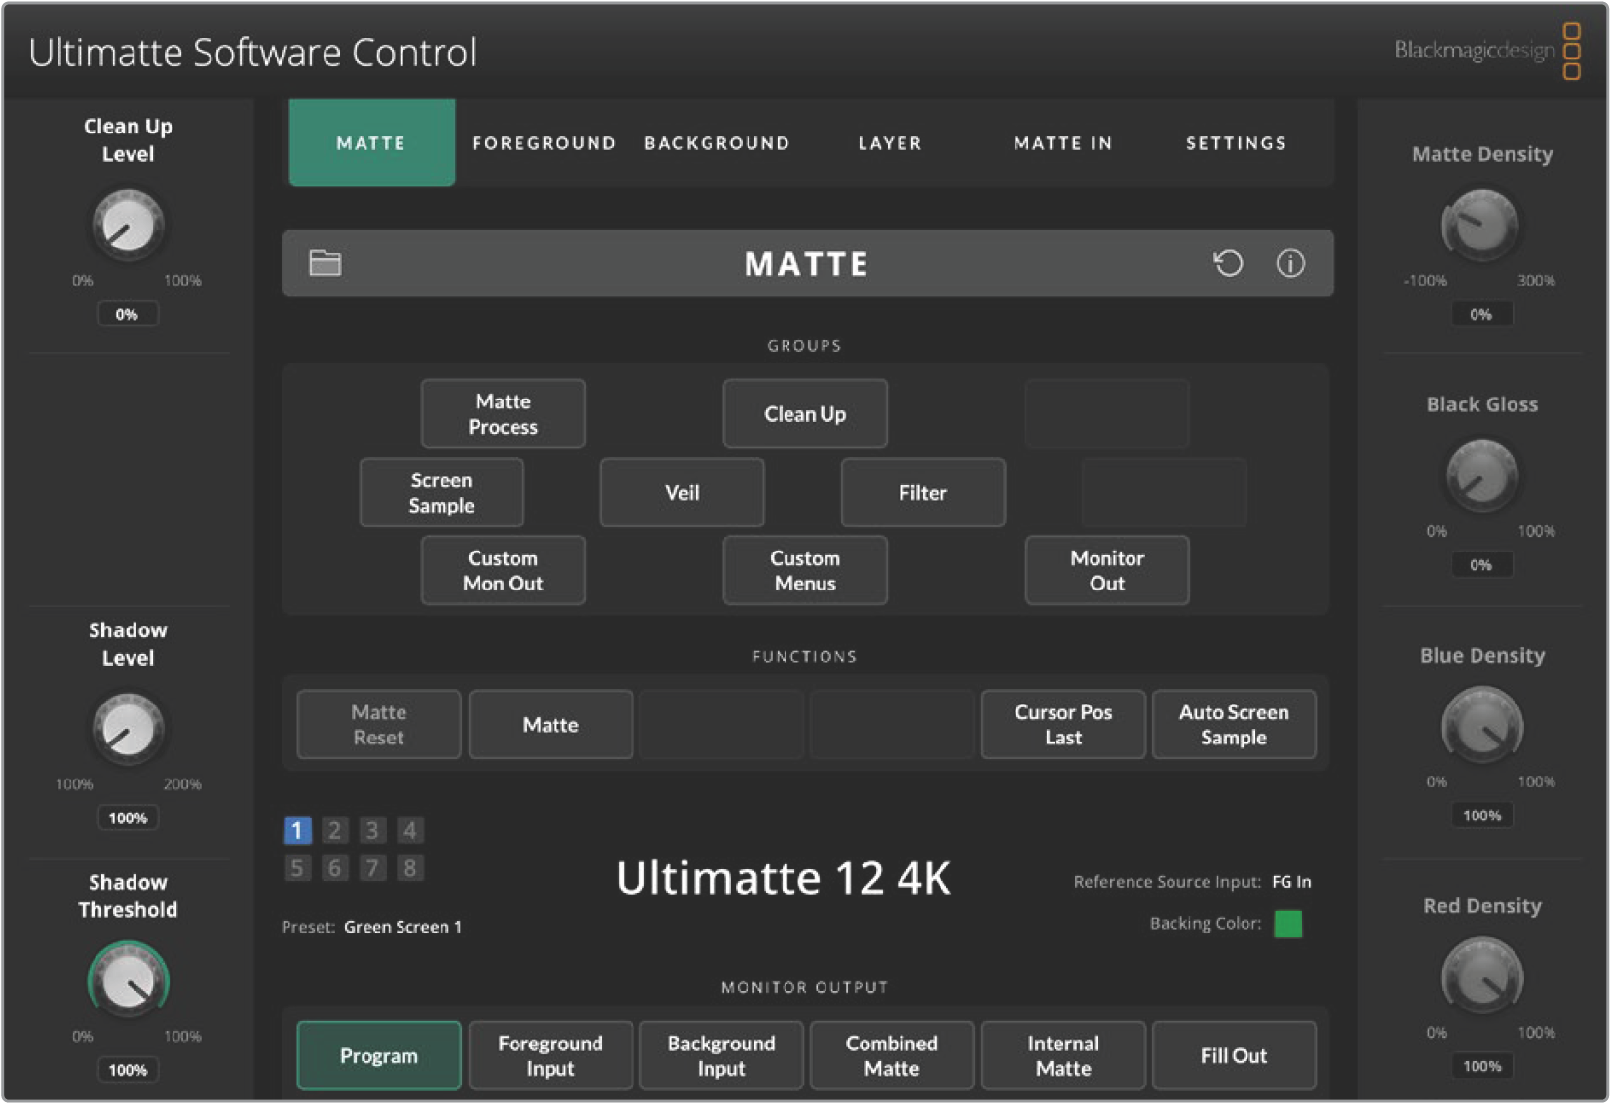Switch to the BACKGROUND tab

[x=717, y=142]
